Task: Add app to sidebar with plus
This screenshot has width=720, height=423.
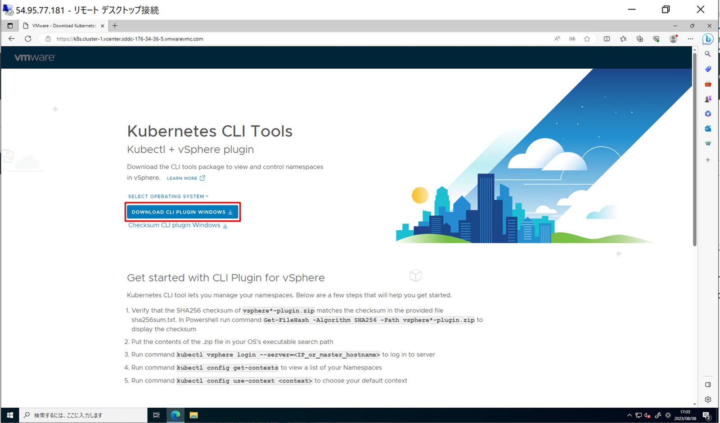Action: [x=708, y=160]
